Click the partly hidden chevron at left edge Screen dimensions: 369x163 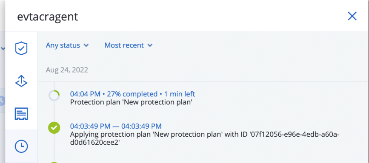tap(3, 49)
